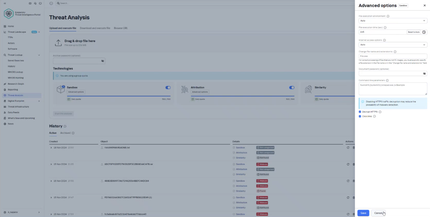Click the Kaspersky Threat Intelligence Portal logo

(x=22, y=13)
